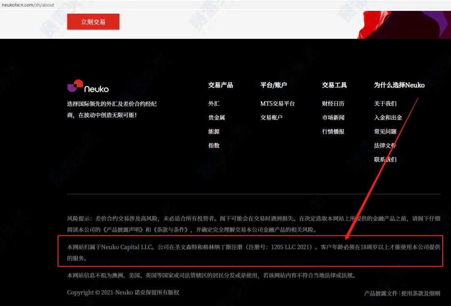
Task: Click the 交易工具 column heading
Action: (x=334, y=85)
